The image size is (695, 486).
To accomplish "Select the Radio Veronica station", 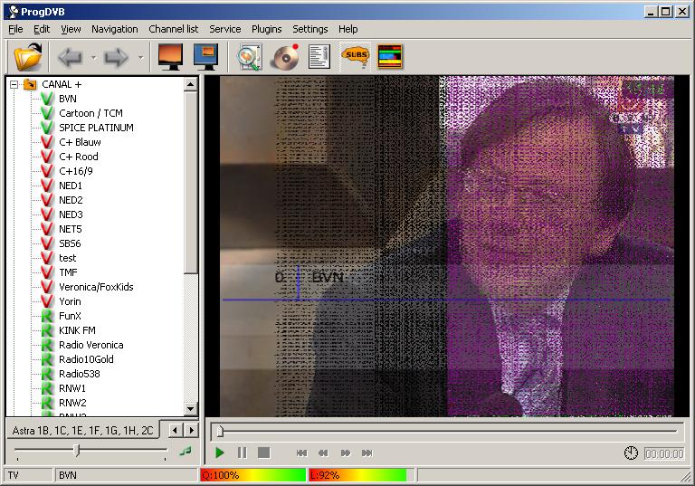I will coord(90,345).
